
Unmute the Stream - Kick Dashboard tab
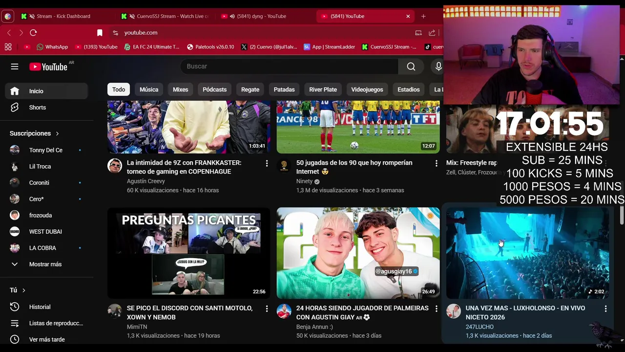pos(32,16)
